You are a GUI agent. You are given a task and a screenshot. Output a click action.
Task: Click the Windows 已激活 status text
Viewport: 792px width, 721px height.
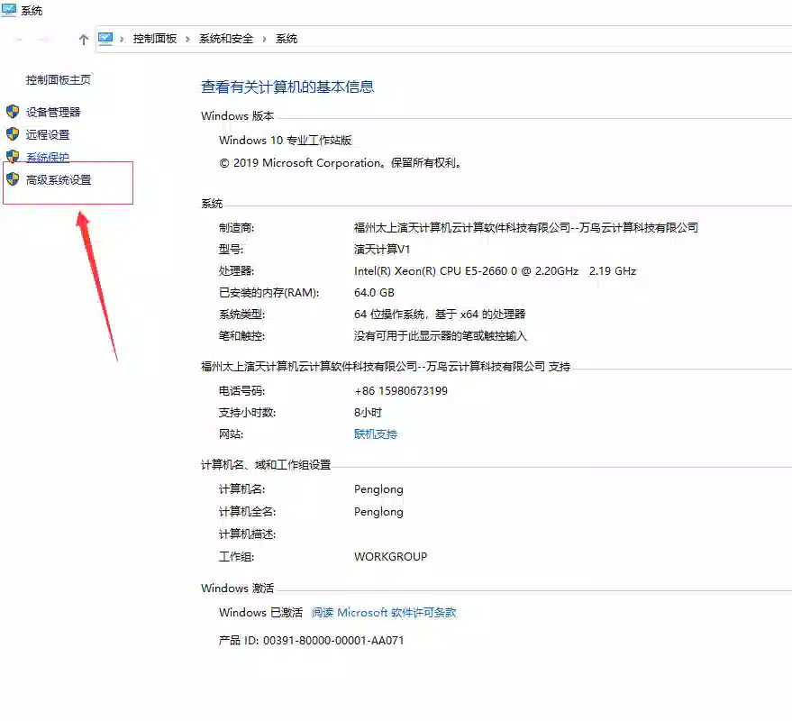[x=260, y=612]
